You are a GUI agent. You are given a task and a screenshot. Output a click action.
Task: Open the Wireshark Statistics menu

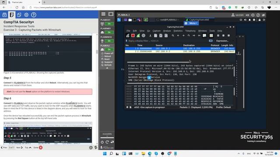pyautogui.click(x=178, y=31)
